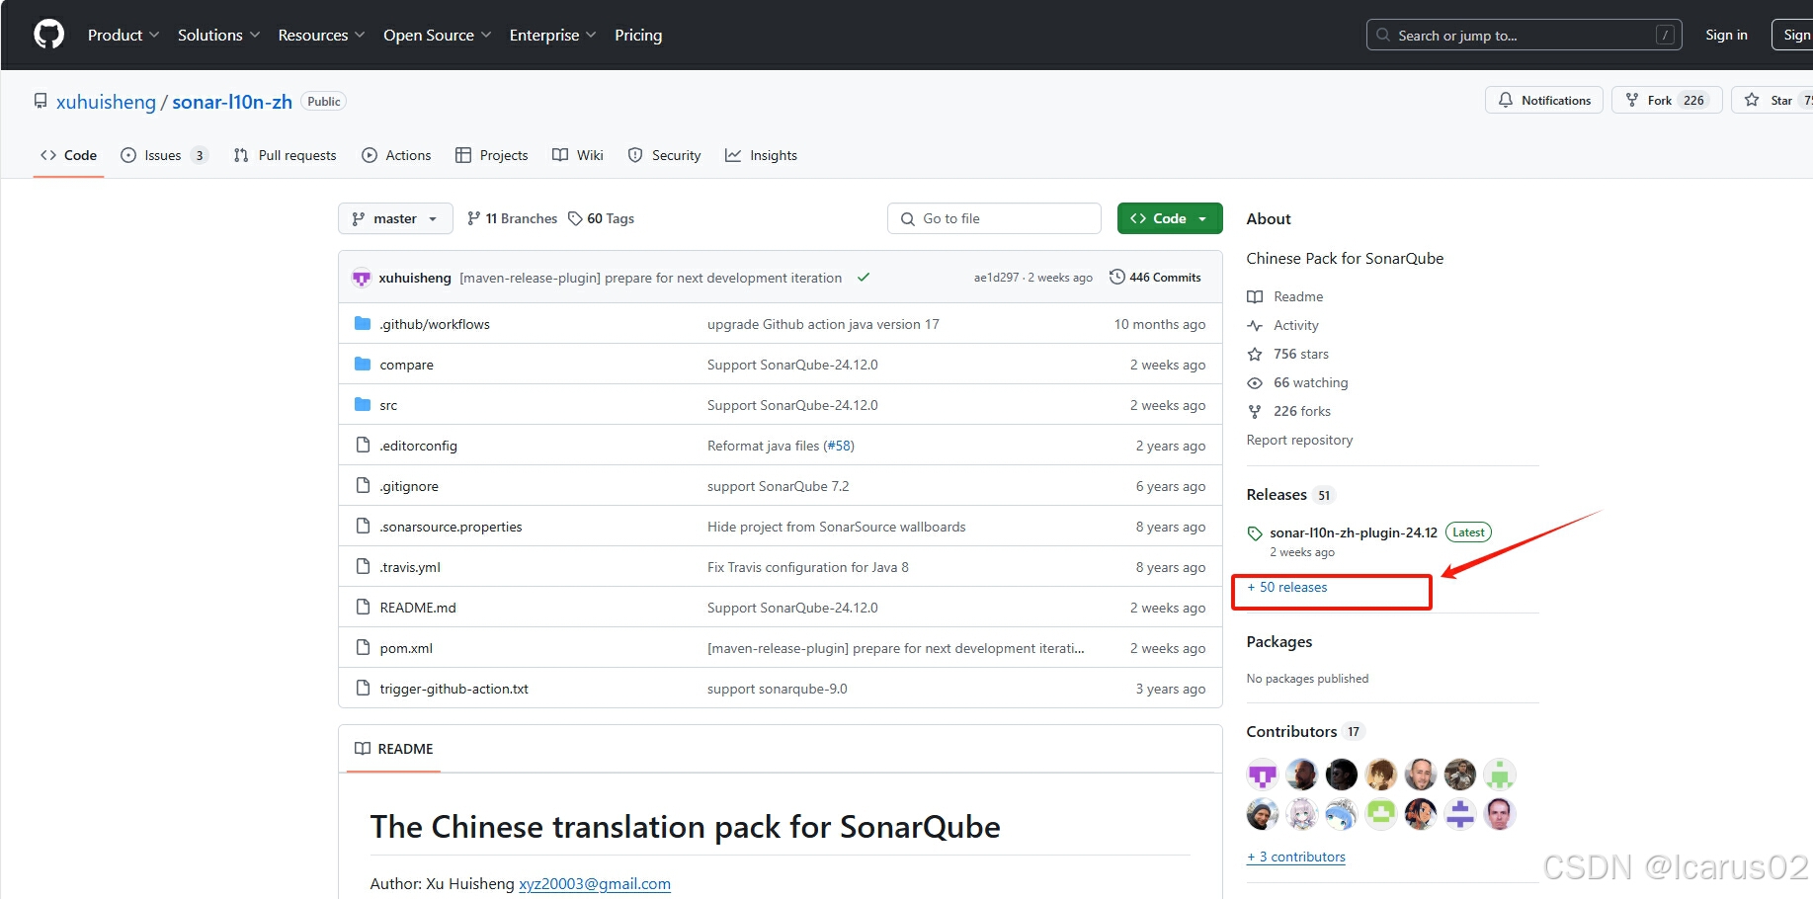1813x899 pixels.
Task: Open the Pull requests tab
Action: tap(285, 155)
